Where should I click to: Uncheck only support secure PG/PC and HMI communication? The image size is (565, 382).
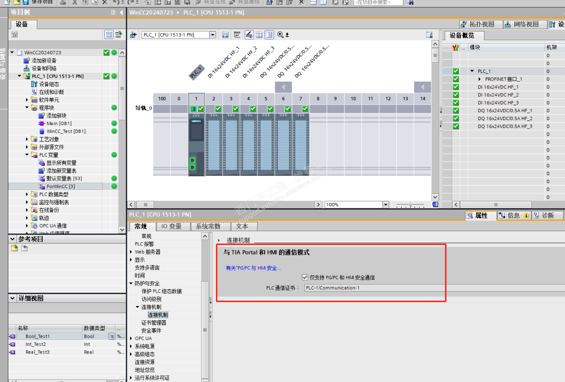click(305, 277)
